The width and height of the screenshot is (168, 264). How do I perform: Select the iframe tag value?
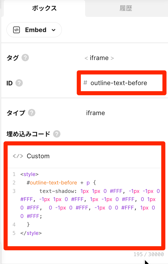pyautogui.click(x=99, y=58)
